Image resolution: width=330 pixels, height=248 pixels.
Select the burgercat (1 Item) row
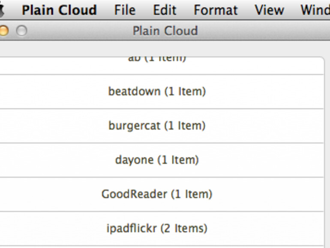157,126
